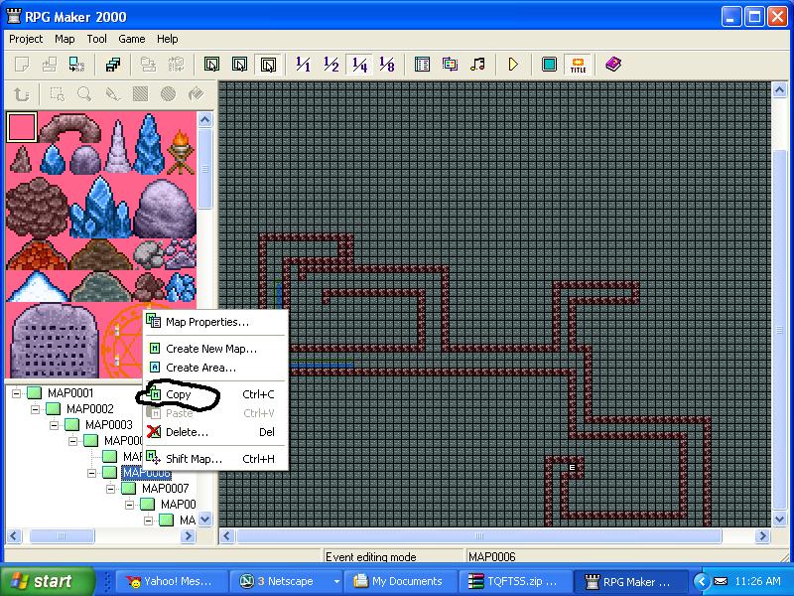Open the Tool menu
Viewport: 794px width, 596px height.
96,39
